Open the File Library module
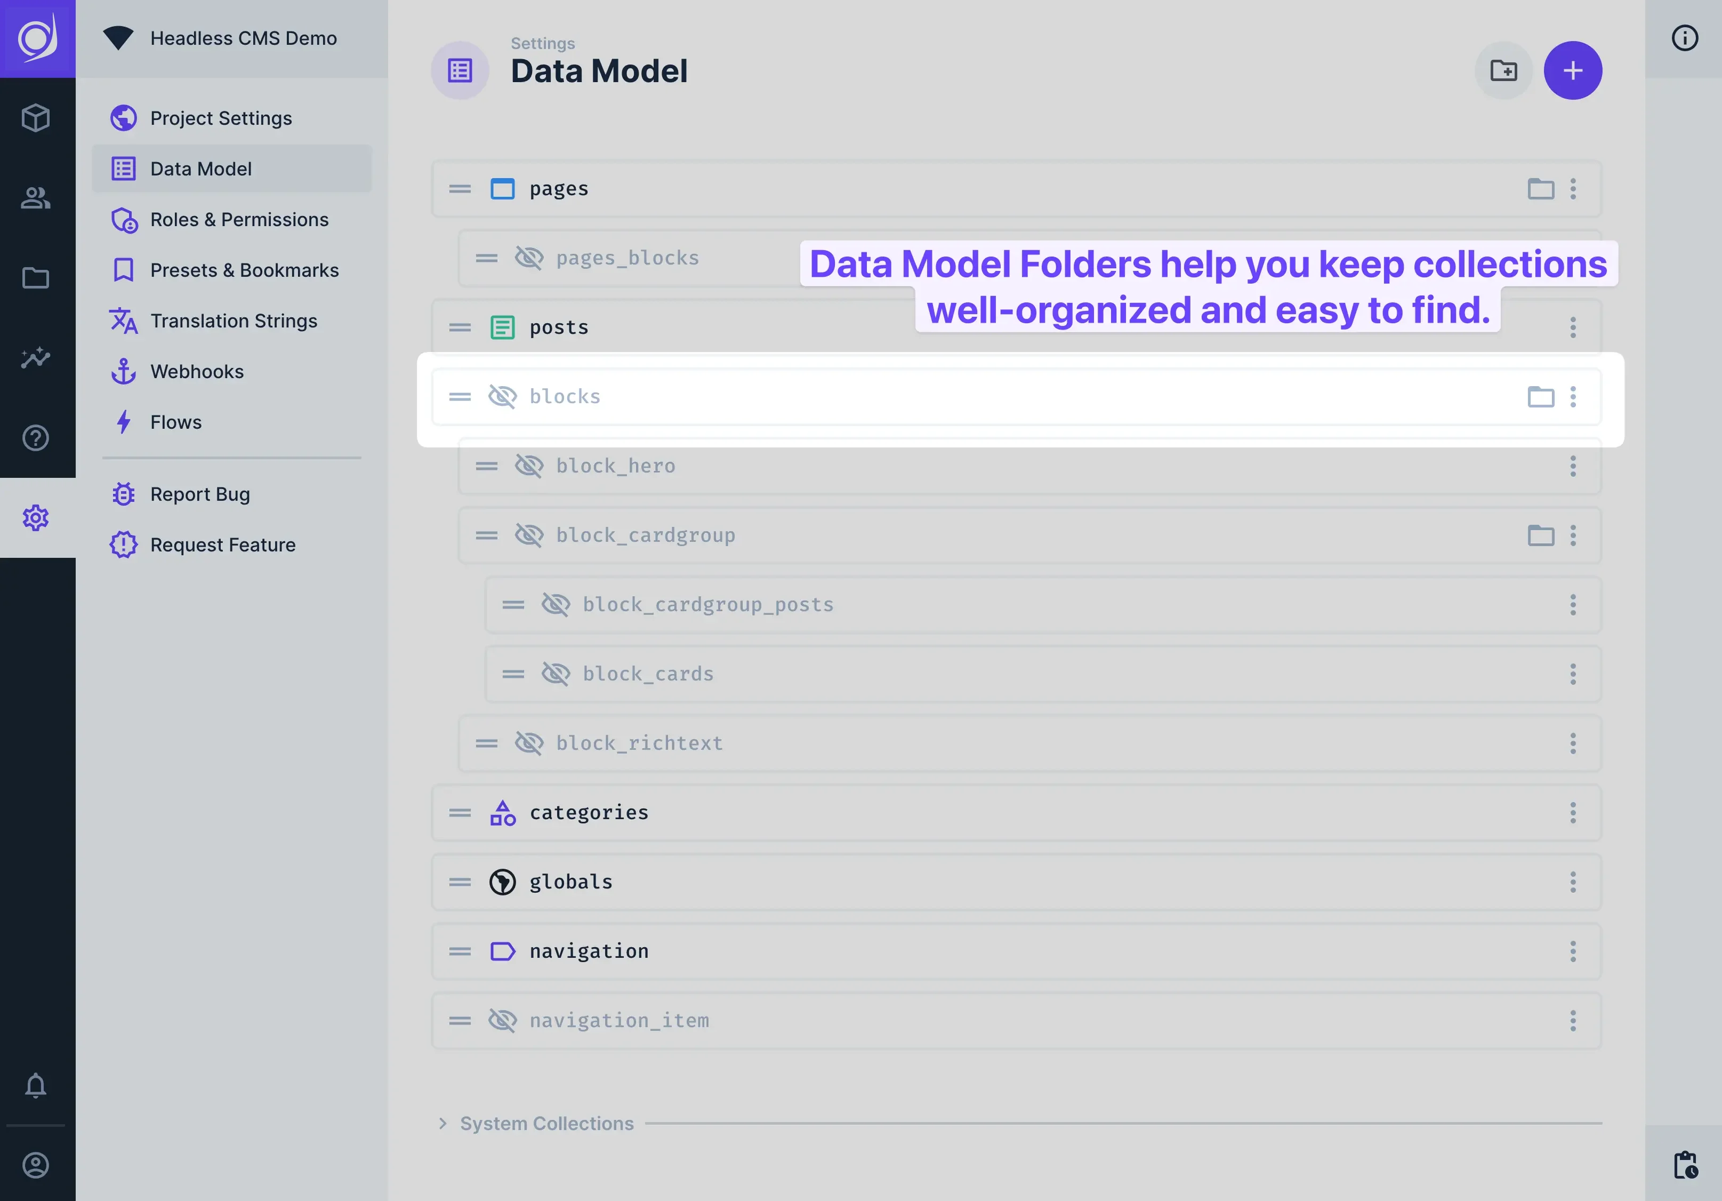This screenshot has height=1201, width=1722. click(36, 278)
